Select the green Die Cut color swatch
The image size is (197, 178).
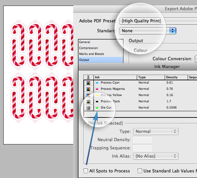(x=97, y=108)
